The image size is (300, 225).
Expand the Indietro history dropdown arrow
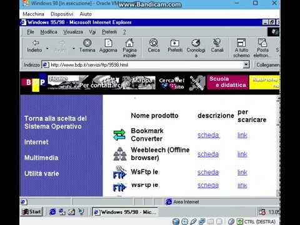47,48
